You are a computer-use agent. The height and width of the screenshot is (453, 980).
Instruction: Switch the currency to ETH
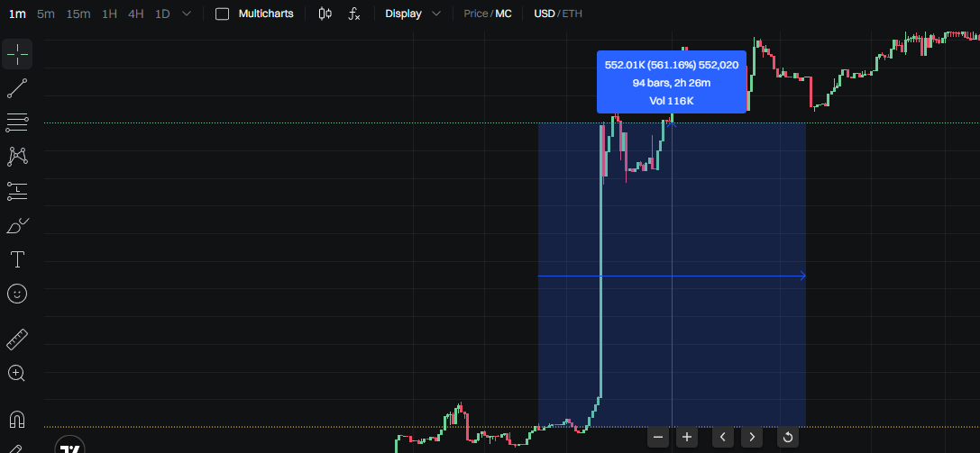pos(572,14)
